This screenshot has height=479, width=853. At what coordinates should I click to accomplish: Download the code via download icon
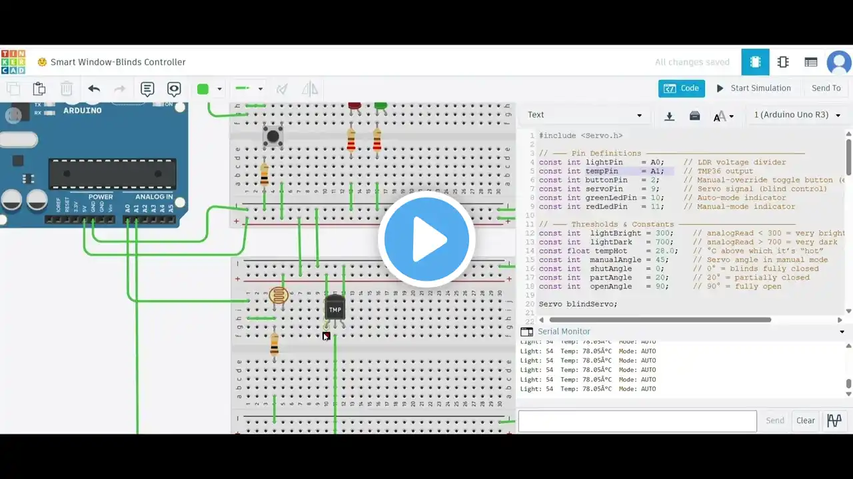click(670, 116)
